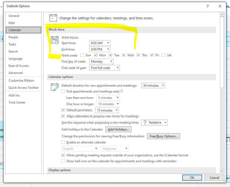Open the End time dropdown
Image resolution: width=230 pixels, height=187 pixels.
pyautogui.click(x=99, y=49)
